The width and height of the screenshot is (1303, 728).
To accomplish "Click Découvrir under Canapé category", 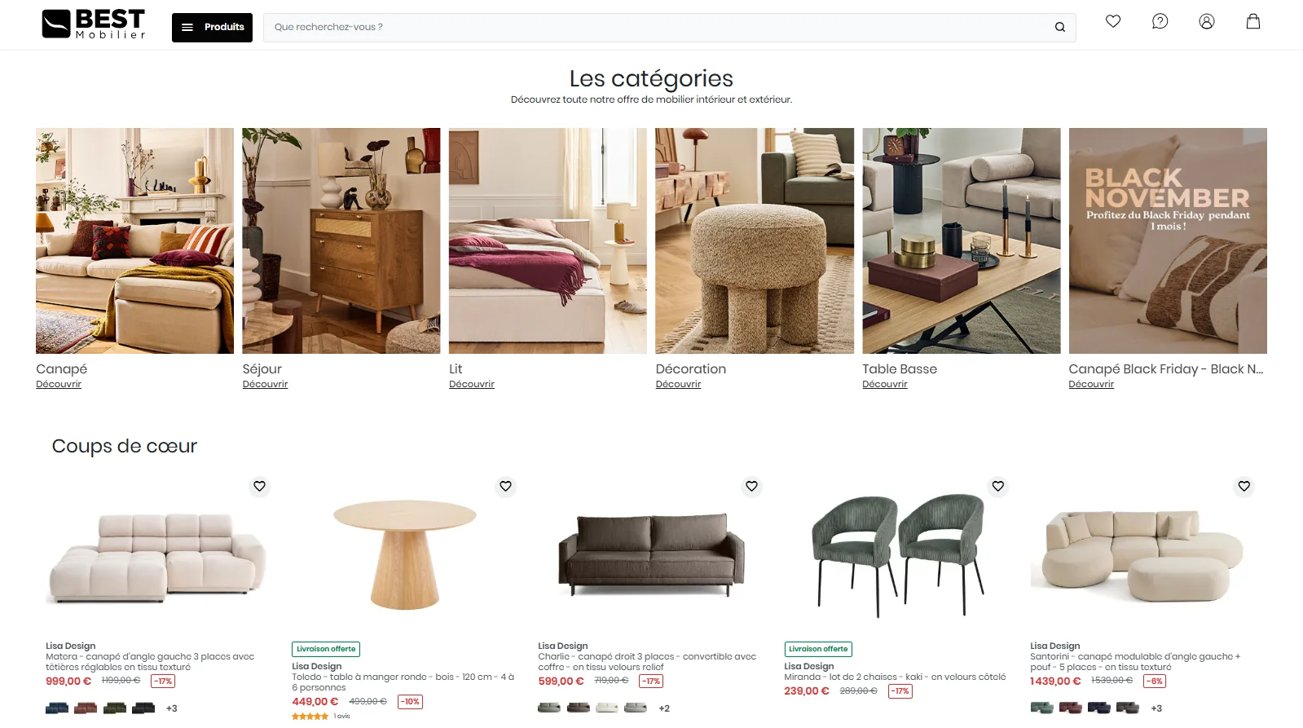I will click(x=59, y=384).
